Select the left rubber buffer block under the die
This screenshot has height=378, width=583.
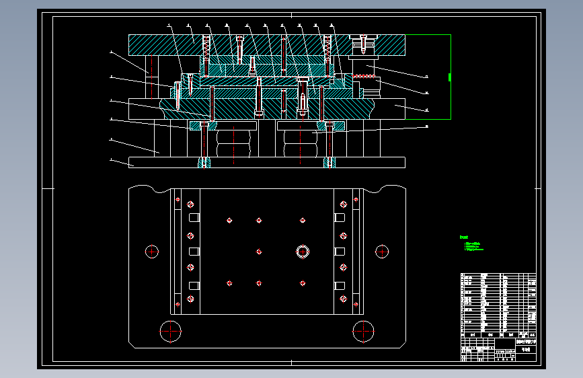click(x=233, y=144)
